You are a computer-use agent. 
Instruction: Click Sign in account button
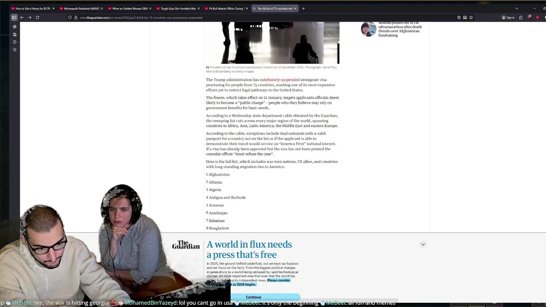508,17
